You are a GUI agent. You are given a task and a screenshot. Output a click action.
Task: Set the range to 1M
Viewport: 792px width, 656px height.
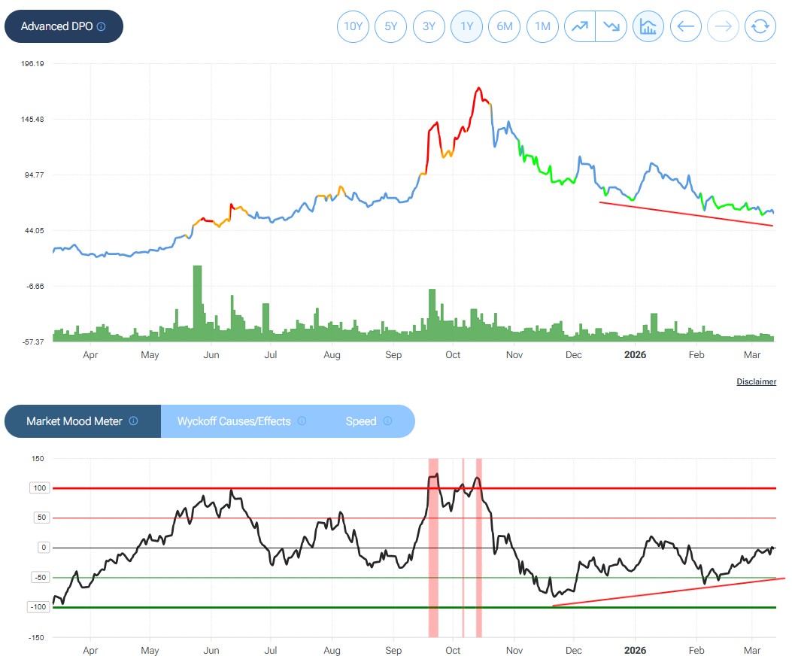tap(542, 26)
